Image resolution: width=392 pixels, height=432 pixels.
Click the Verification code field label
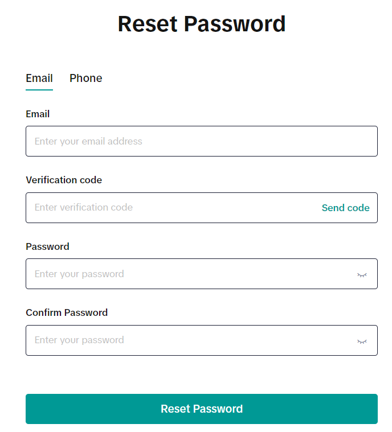64,180
